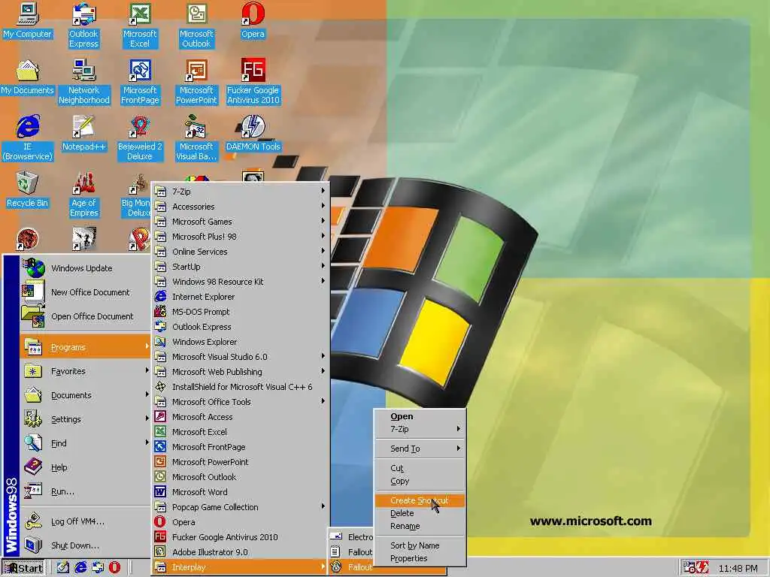The width and height of the screenshot is (770, 577).
Task: Launch Microsoft Outlook from Programs menu
Action: point(240,477)
